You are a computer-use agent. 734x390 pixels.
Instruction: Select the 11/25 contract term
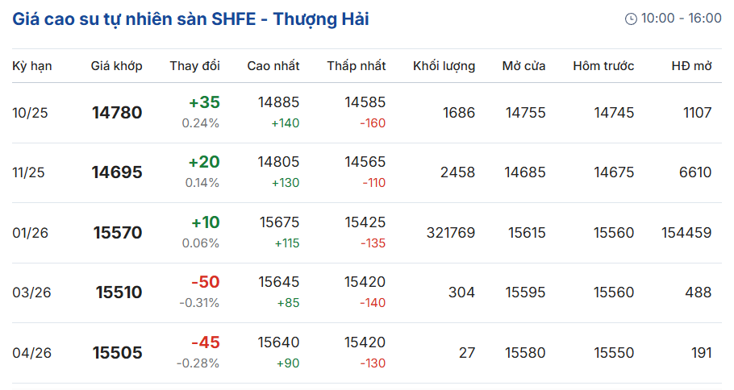point(28,172)
